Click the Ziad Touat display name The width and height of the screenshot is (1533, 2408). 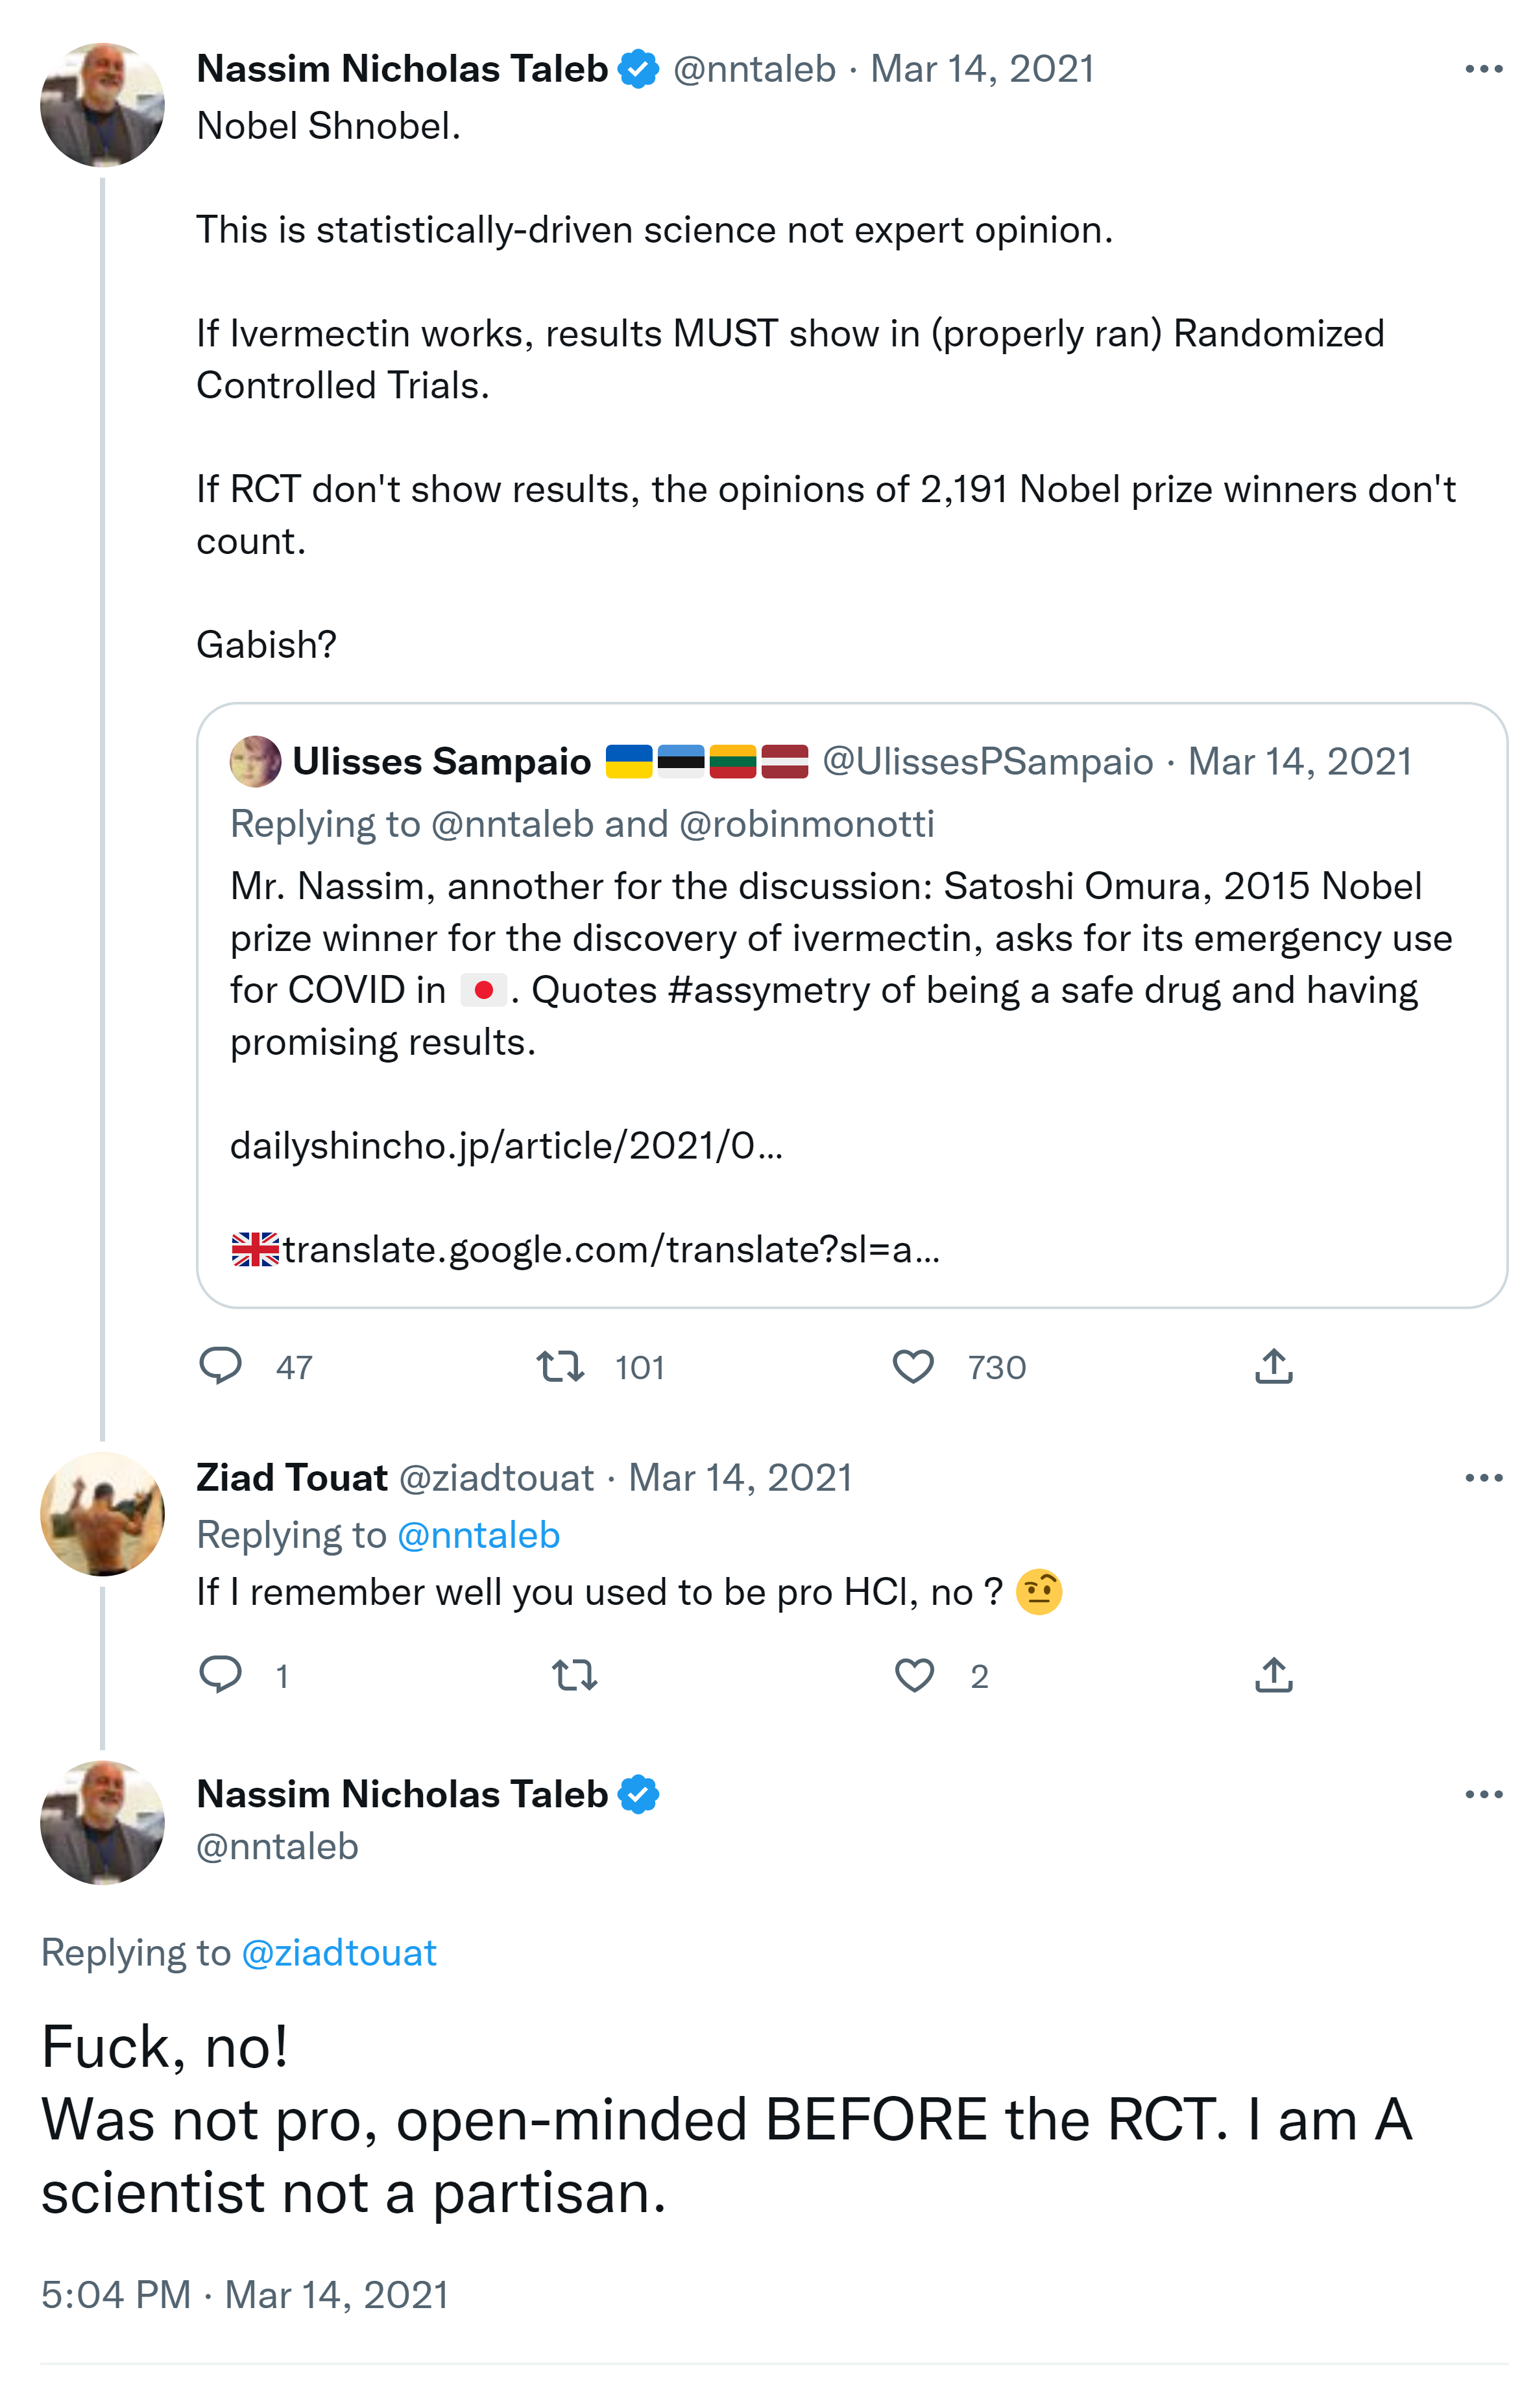(291, 1478)
